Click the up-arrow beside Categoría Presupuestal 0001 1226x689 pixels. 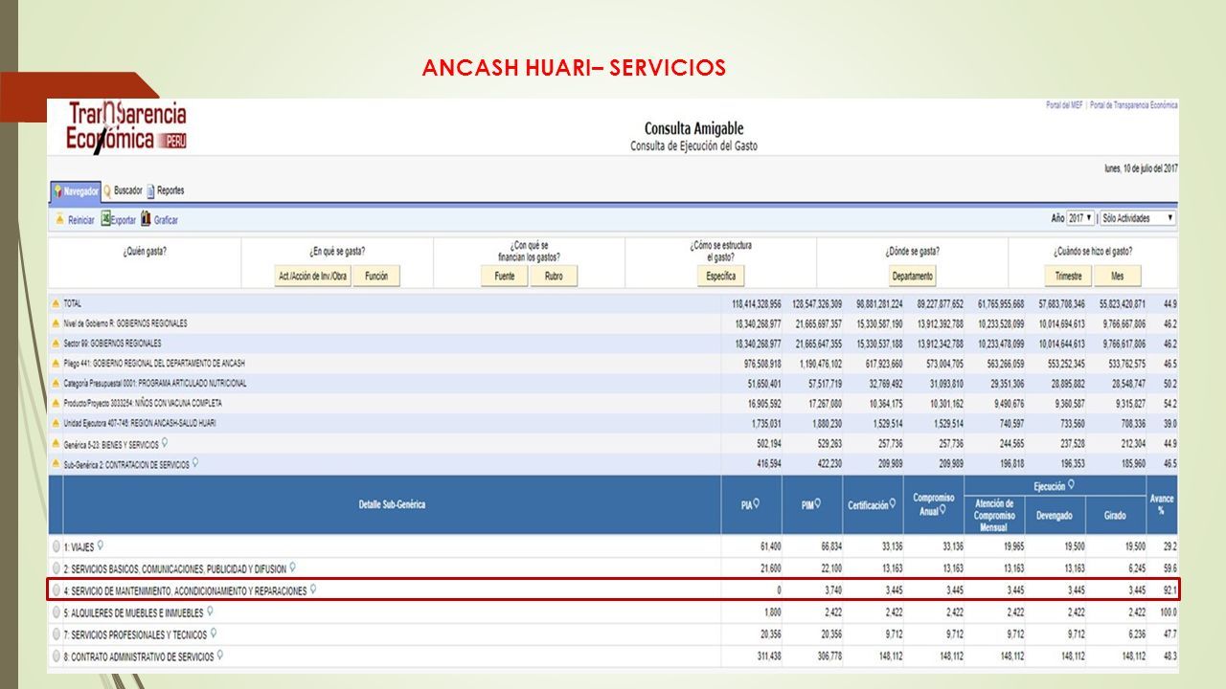point(56,383)
